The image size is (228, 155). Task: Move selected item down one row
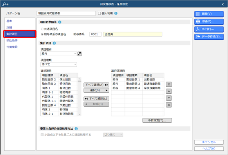(169, 98)
